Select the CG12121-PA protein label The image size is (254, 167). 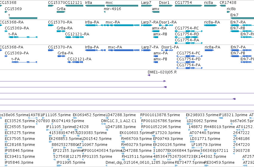(x=79, y=59)
